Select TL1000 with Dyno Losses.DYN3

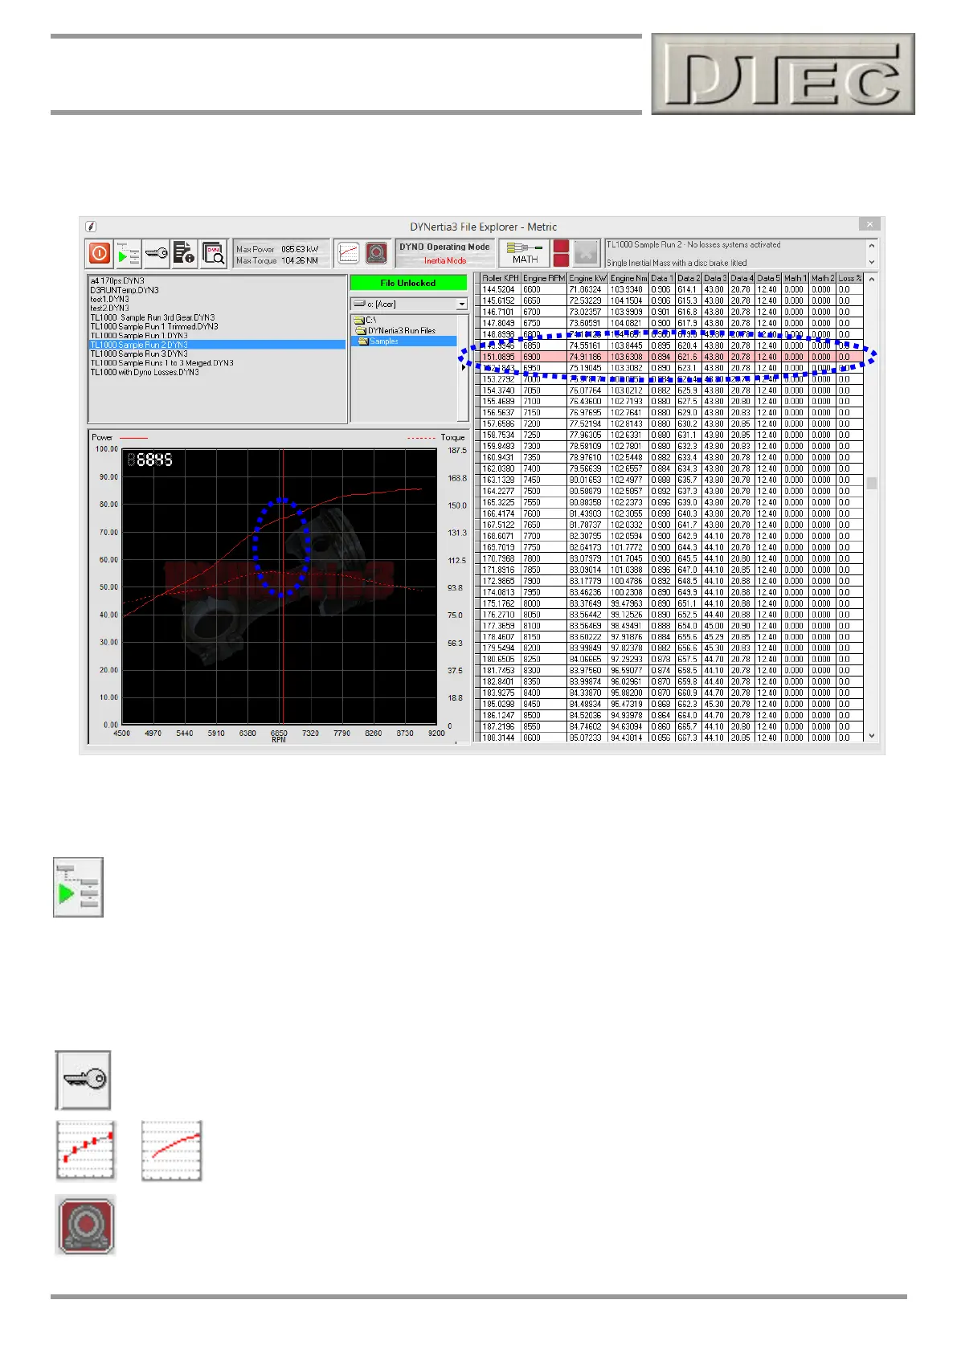click(x=145, y=372)
